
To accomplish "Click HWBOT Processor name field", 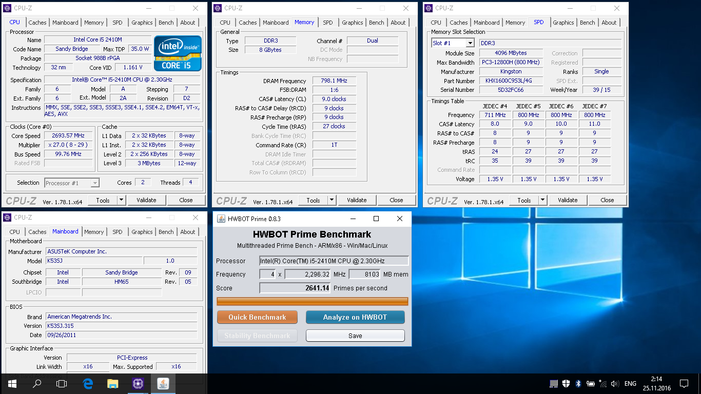I will (x=334, y=261).
